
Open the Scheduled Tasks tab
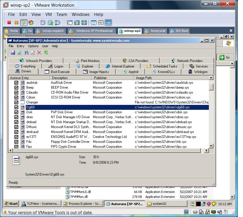pyautogui.click(x=162, y=66)
